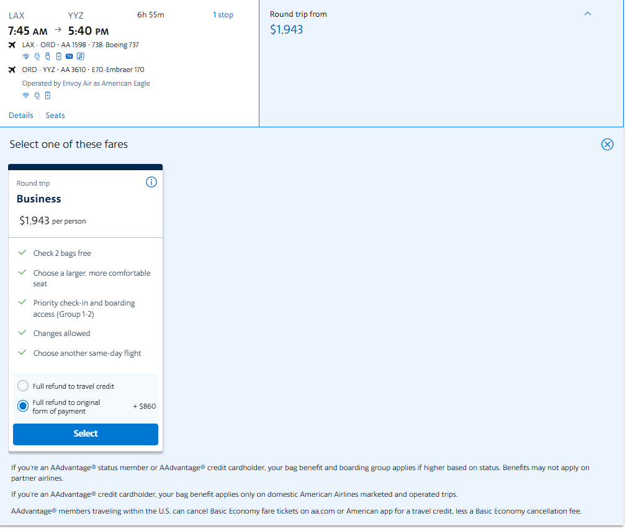The height and width of the screenshot is (531, 625).
Task: Click the 6h 55m duration text
Action: pyautogui.click(x=151, y=15)
